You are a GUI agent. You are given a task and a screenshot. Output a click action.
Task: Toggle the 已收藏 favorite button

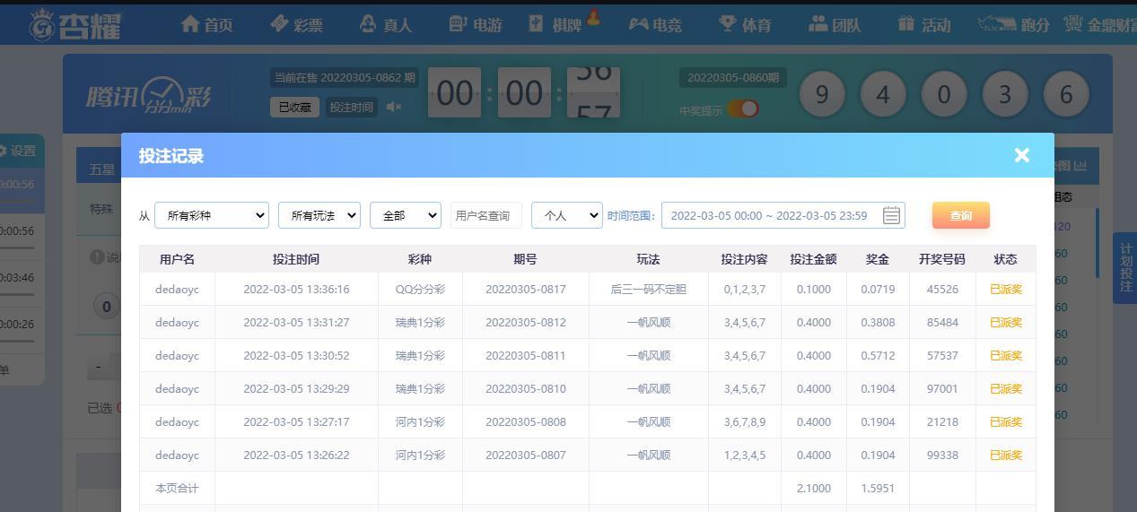point(294,108)
